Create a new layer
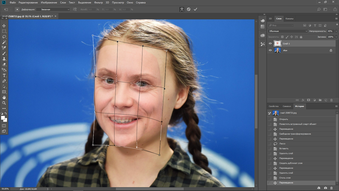The width and height of the screenshot is (339, 191). (326, 100)
